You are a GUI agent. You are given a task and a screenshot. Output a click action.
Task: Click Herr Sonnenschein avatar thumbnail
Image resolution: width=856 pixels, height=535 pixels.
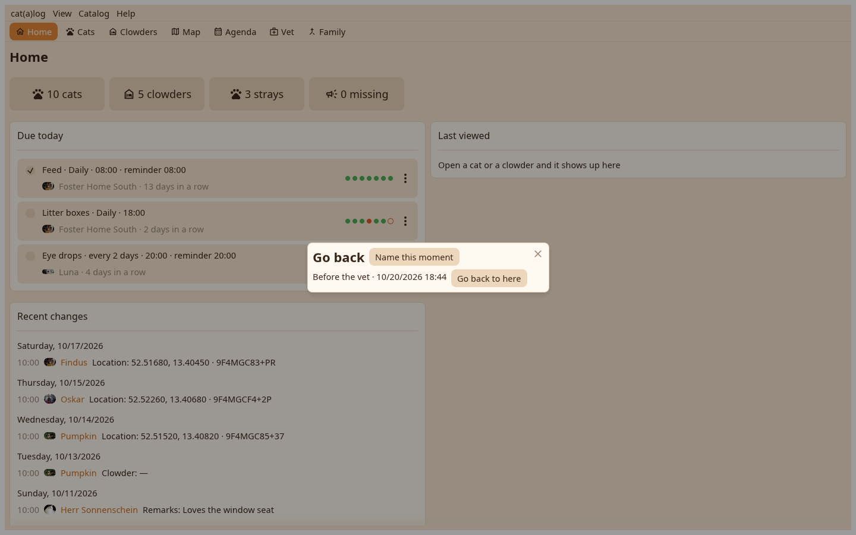pyautogui.click(x=50, y=509)
